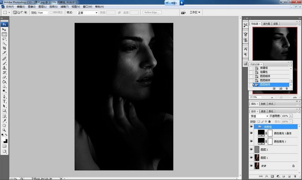
Task: Select the Rectangle shape tool
Action: pos(4,111)
